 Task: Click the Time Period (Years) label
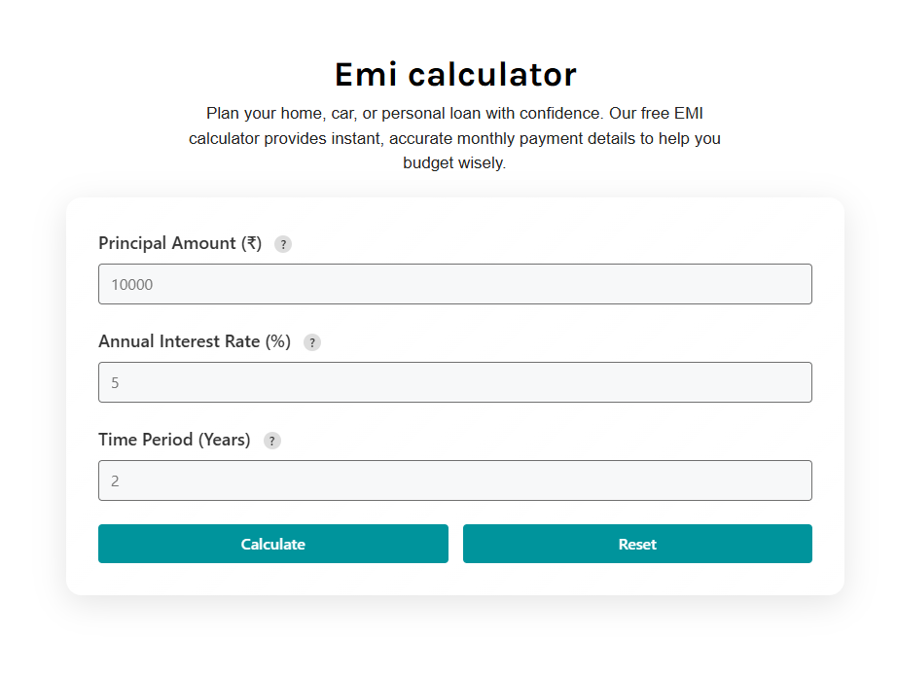[x=174, y=440]
